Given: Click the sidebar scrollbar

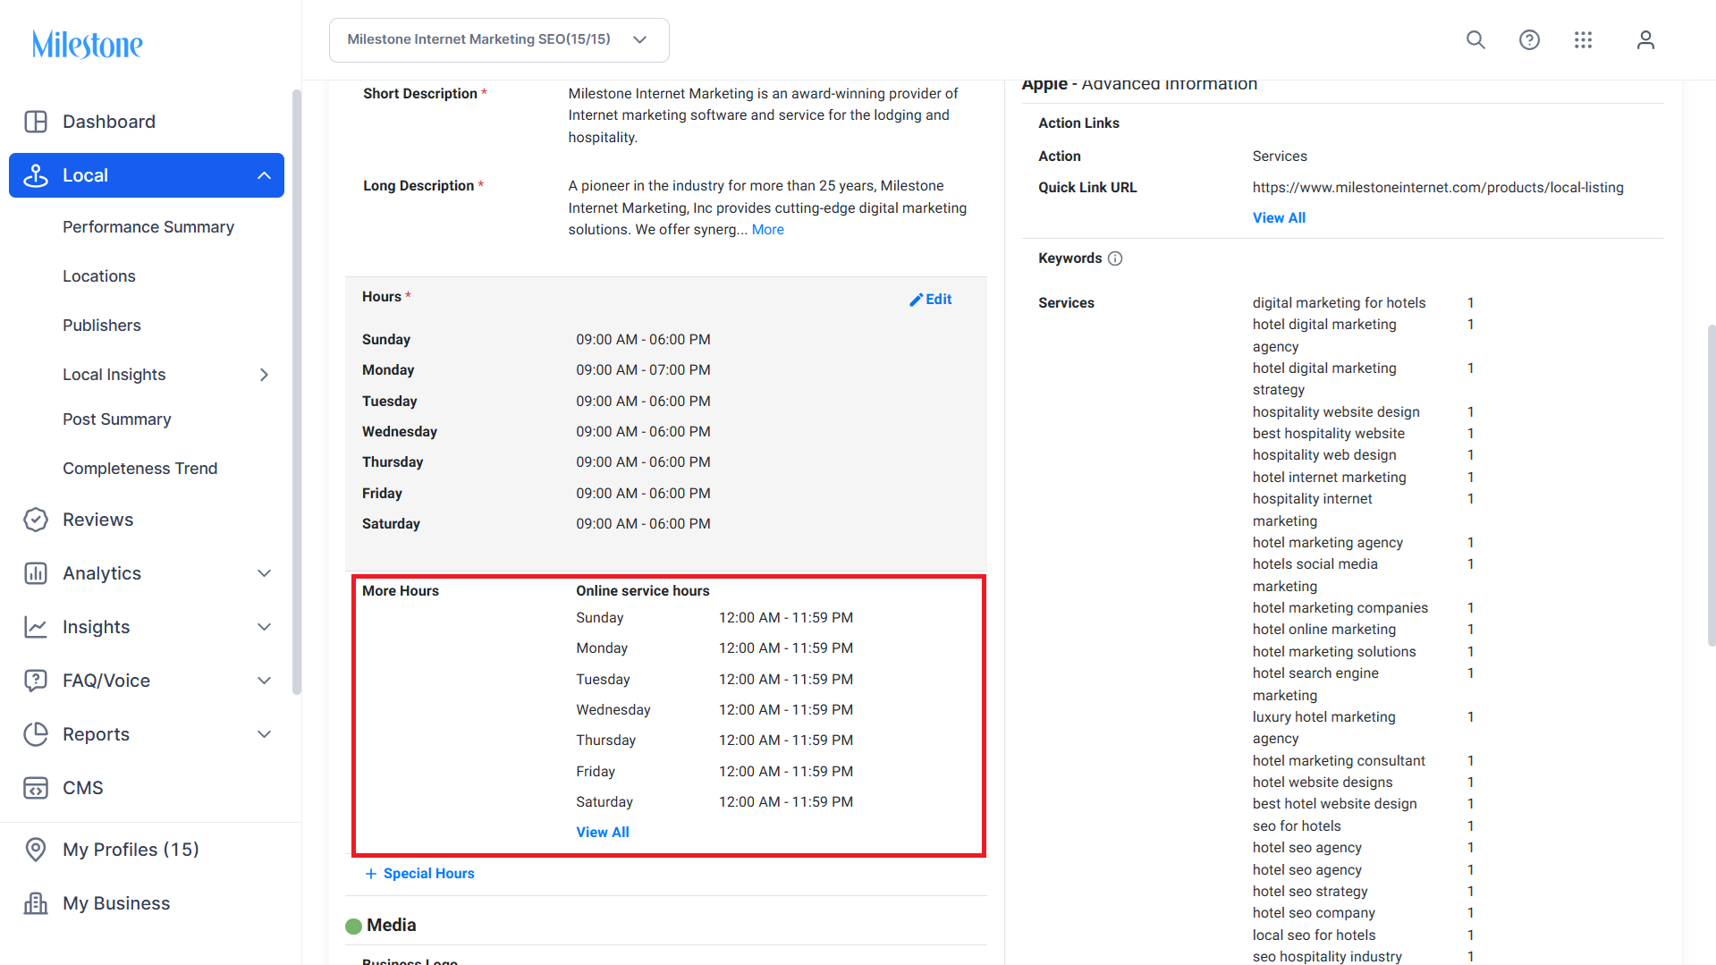Looking at the screenshot, I should pyautogui.click(x=297, y=392).
